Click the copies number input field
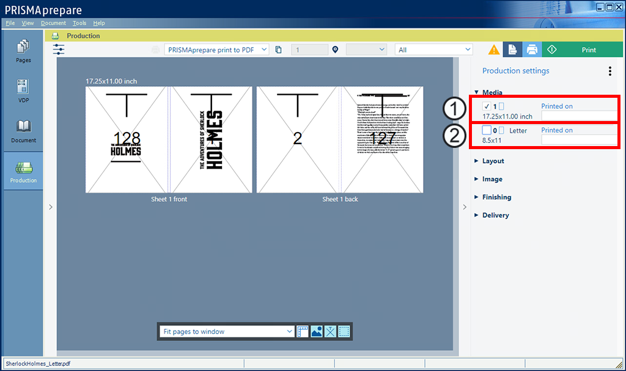Viewport: 626px width, 371px height. tap(309, 50)
